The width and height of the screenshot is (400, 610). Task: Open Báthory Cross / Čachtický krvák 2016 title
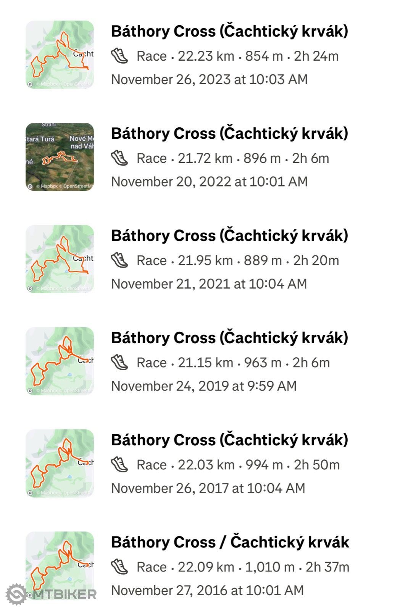point(230,542)
